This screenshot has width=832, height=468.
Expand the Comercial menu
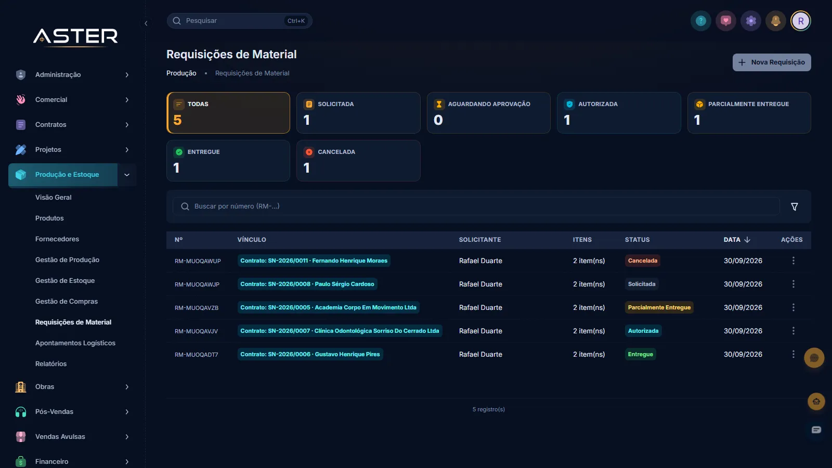click(x=73, y=100)
